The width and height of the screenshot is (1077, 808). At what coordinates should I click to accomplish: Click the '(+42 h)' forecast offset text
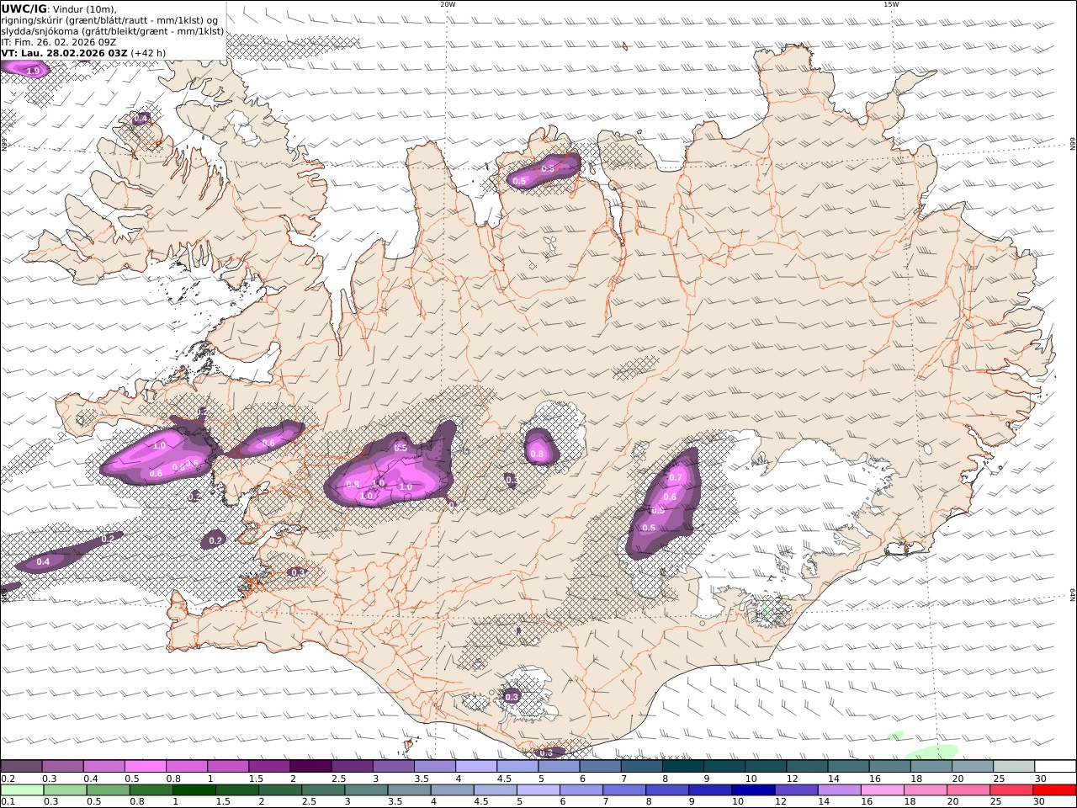pos(148,52)
